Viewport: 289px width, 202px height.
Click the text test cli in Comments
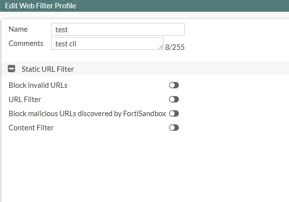tap(66, 44)
